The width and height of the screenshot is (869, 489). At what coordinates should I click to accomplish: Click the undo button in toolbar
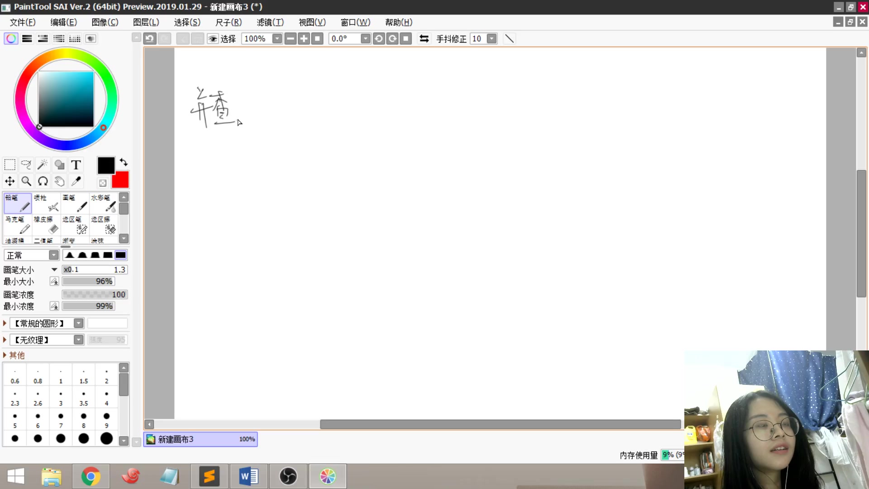click(150, 39)
